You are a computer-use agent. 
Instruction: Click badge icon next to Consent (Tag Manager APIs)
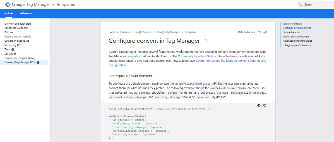tap(38, 63)
